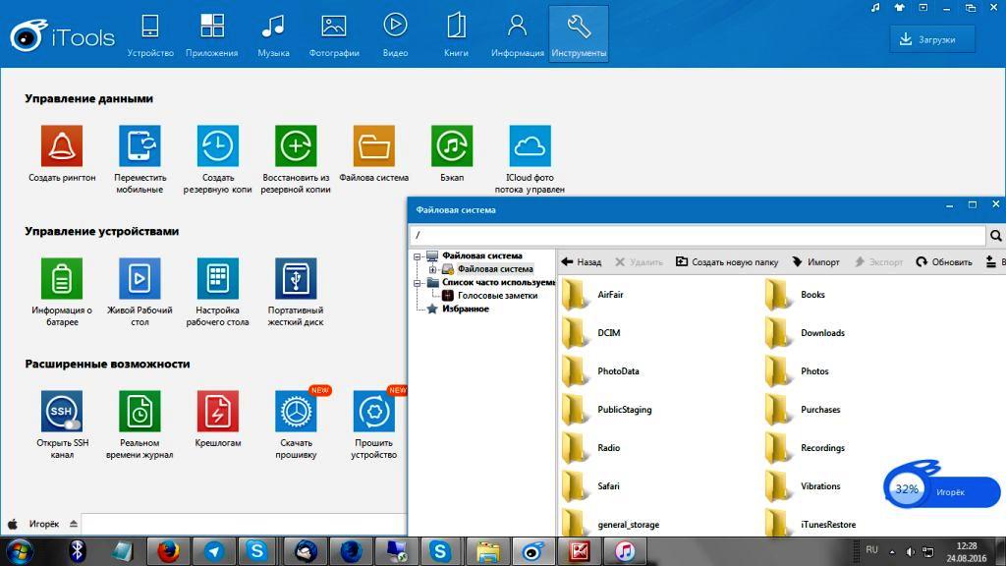This screenshot has height=566, width=1006.
Task: Switch to the Приложения tab
Action: coord(212,35)
